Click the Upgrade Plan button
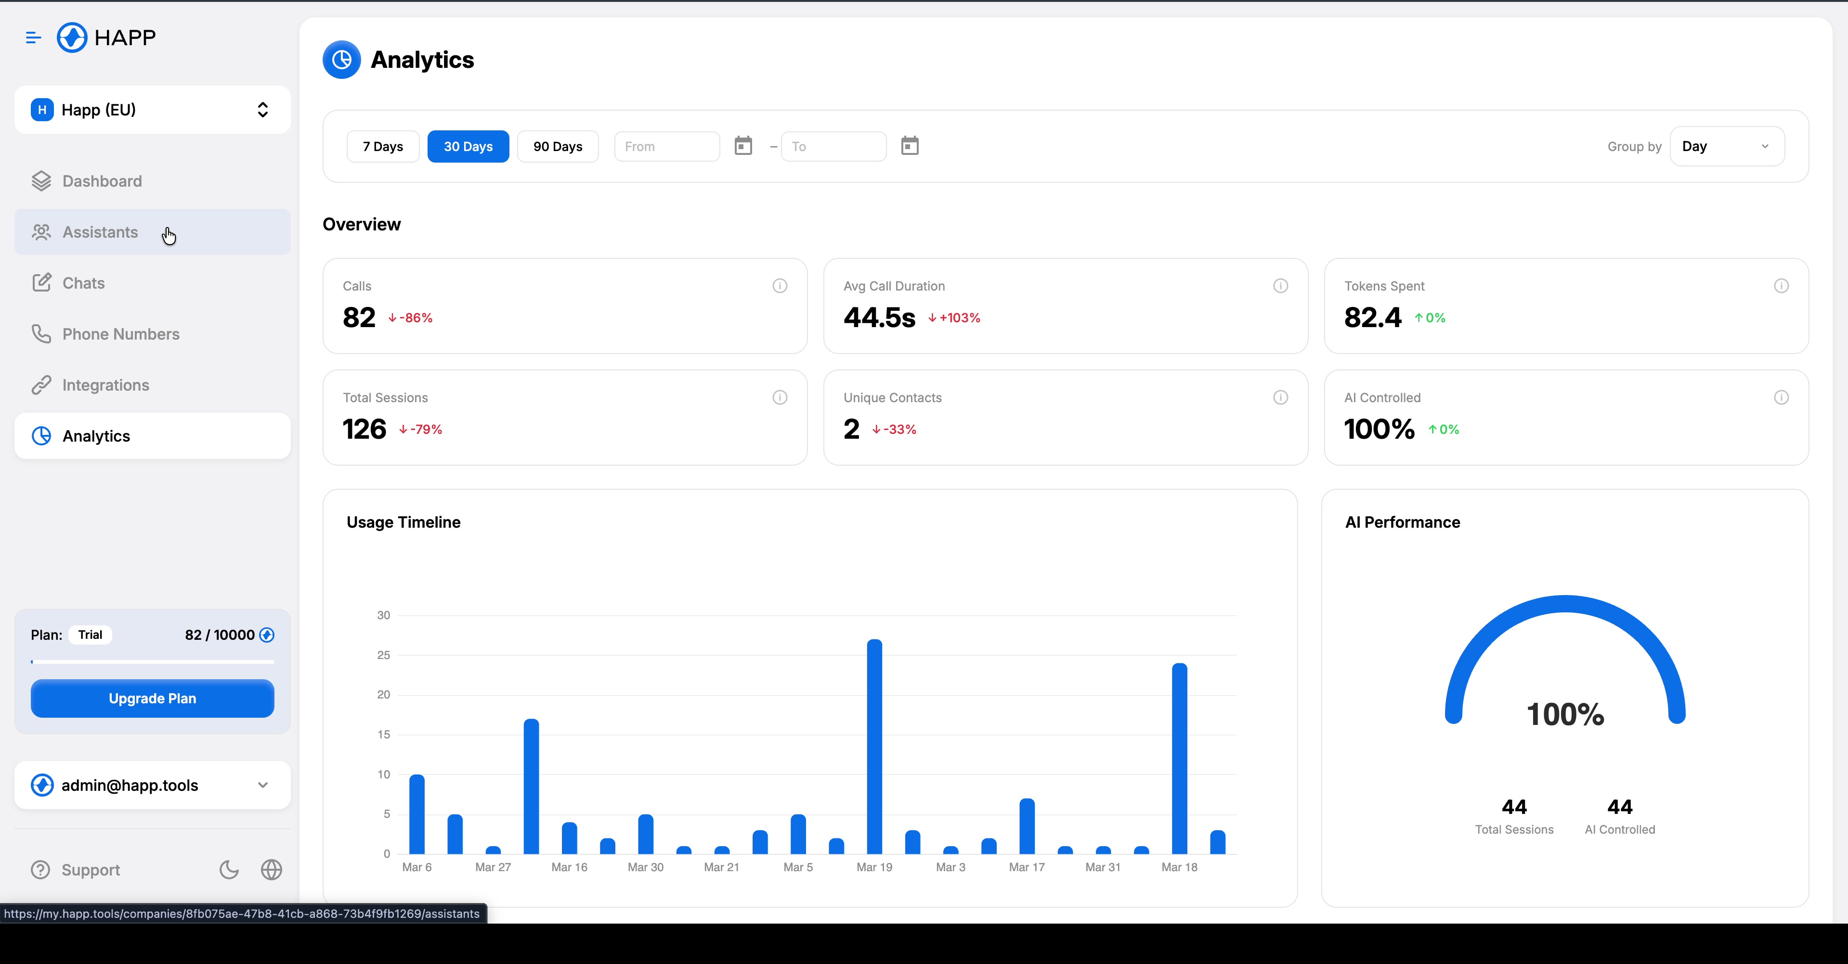 (x=151, y=698)
